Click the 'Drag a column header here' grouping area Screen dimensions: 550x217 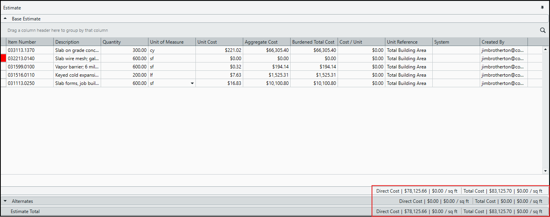point(58,30)
